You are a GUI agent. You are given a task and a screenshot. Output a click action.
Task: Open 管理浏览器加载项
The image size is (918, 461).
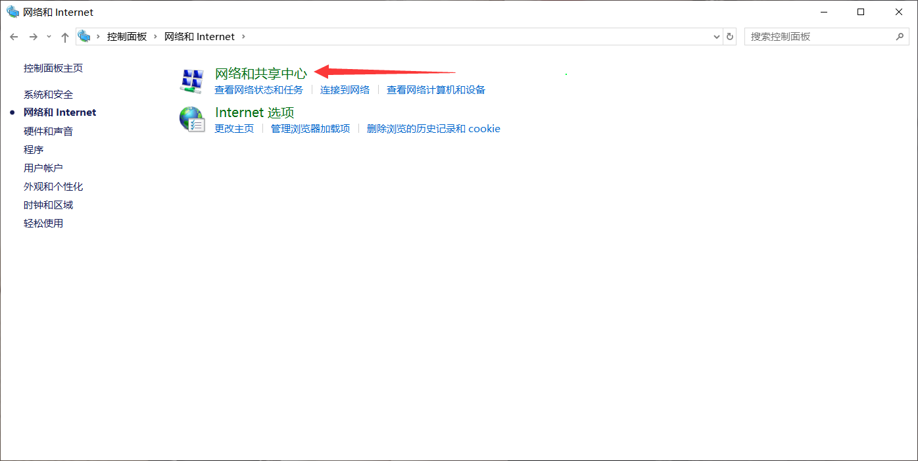[310, 128]
